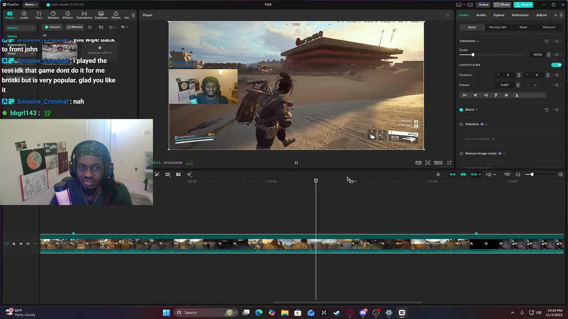Toggle player fullscreen mode
This screenshot has height=319, width=568.
(449, 163)
